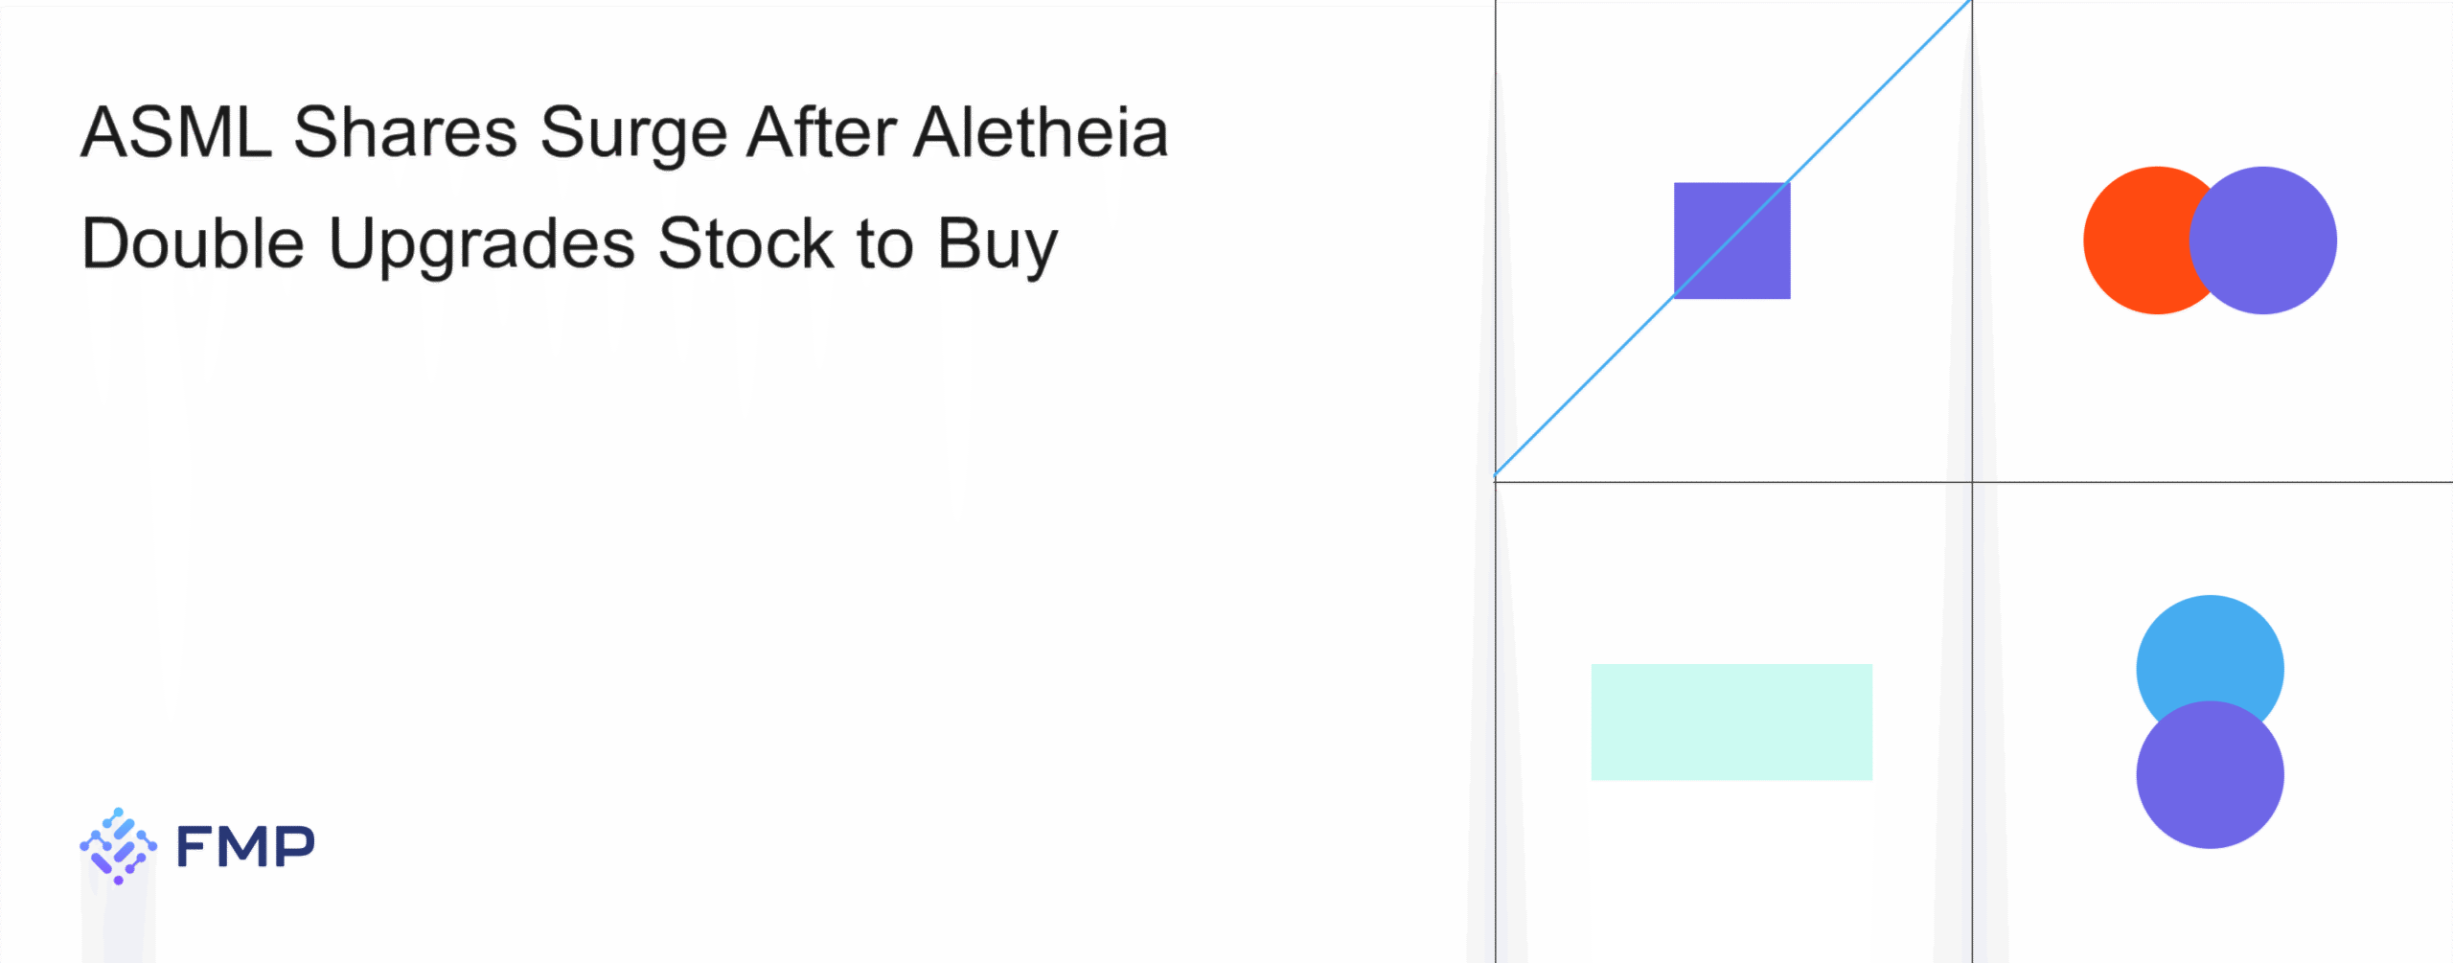Click the FMP wordmark text
Image resolution: width=2453 pixels, height=963 pixels.
[x=245, y=847]
